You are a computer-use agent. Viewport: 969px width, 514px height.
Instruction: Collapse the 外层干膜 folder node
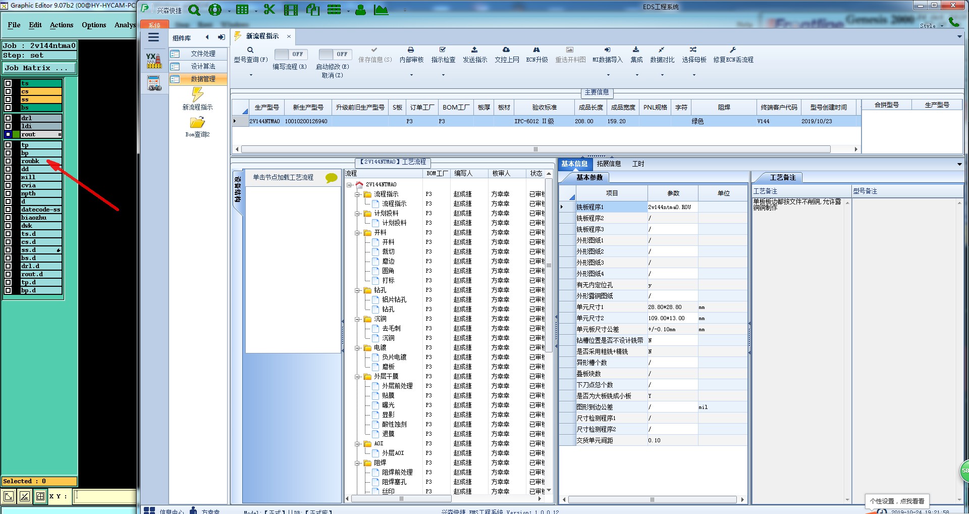357,377
